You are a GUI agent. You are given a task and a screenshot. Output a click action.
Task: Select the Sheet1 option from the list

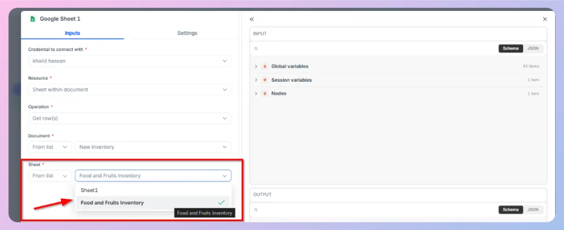(153, 190)
